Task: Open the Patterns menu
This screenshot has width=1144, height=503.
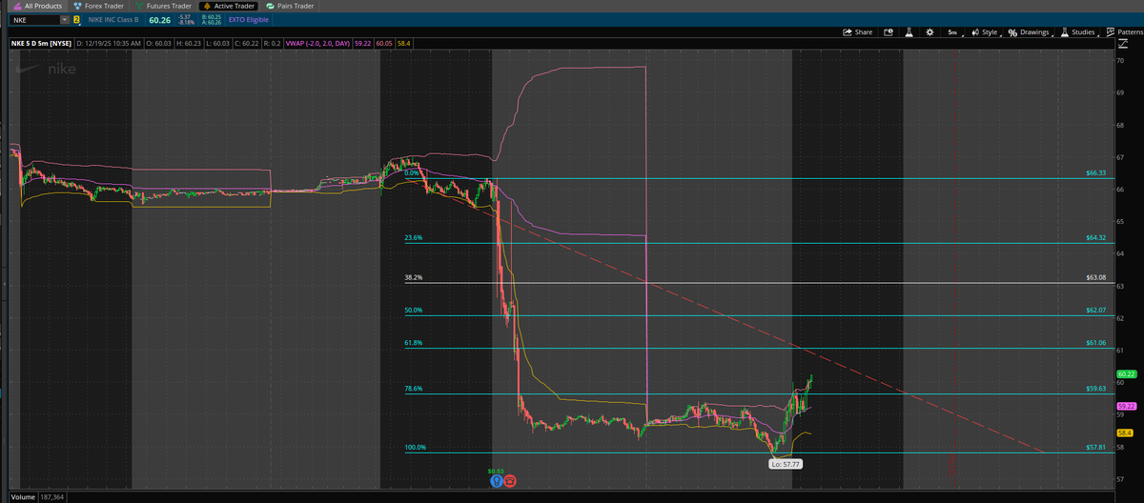Action: (1125, 32)
